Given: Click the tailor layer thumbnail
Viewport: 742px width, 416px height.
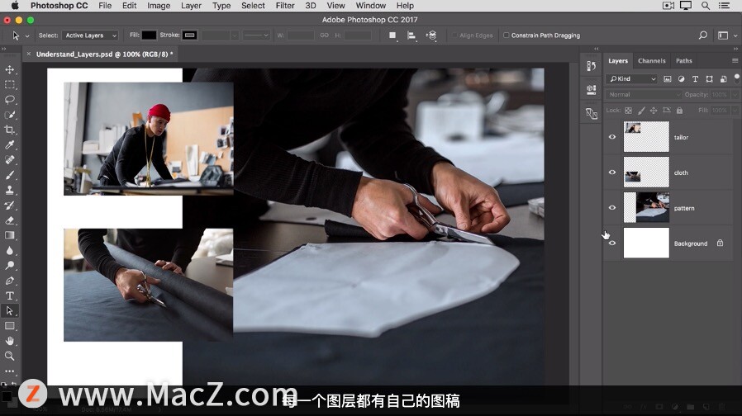Looking at the screenshot, I should coord(646,137).
